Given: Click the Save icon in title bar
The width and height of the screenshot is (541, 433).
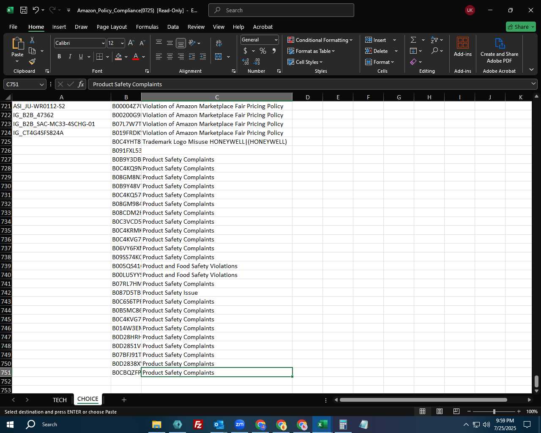Looking at the screenshot, I should click(x=24, y=10).
